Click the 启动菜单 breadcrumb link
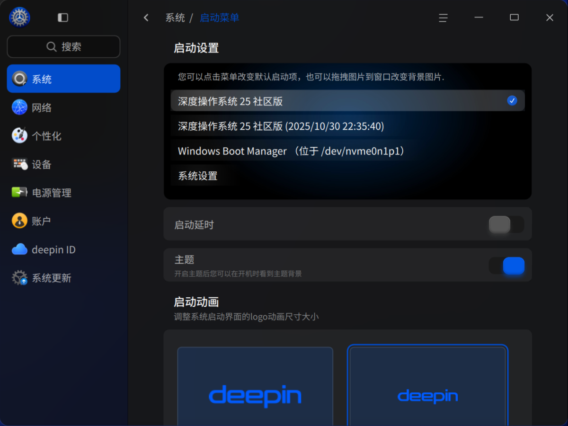 [x=220, y=18]
